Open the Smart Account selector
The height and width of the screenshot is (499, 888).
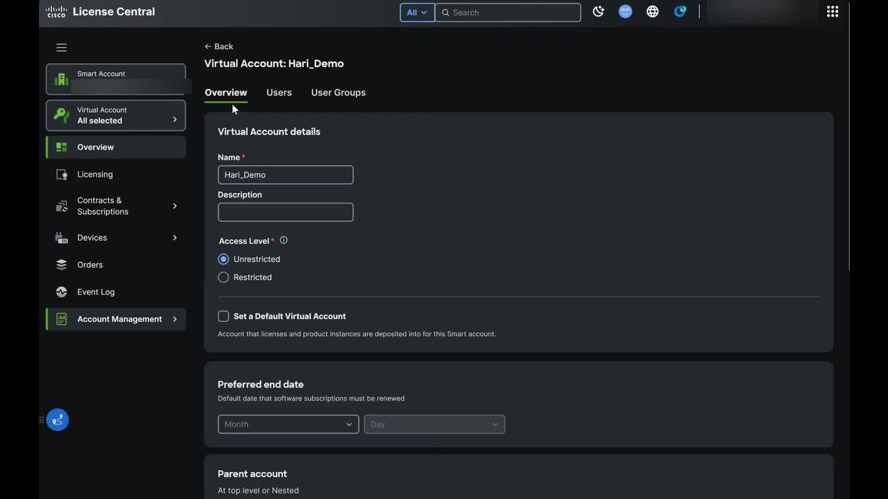116,79
